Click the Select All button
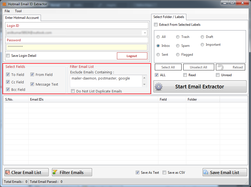251x187 pixels. (x=168, y=67)
